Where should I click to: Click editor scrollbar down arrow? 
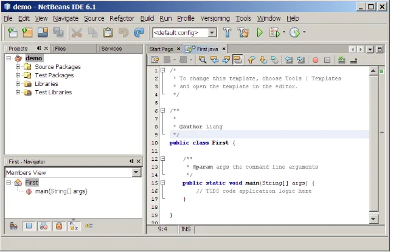coord(374,219)
